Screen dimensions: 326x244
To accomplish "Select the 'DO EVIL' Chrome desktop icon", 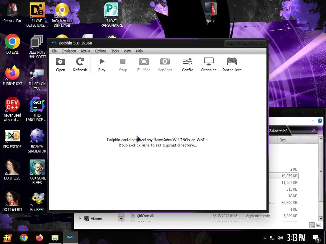I will 12,44.
